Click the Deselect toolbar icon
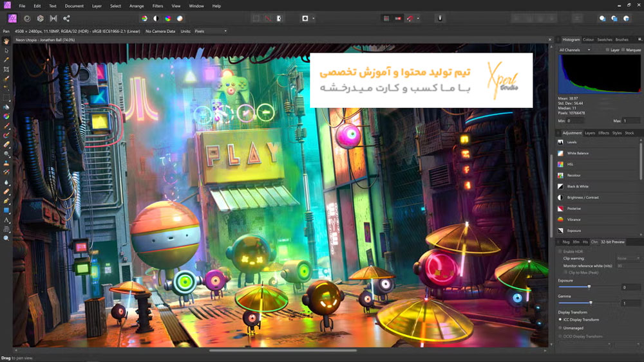Viewport: 644px width, 362px height. coord(268,19)
